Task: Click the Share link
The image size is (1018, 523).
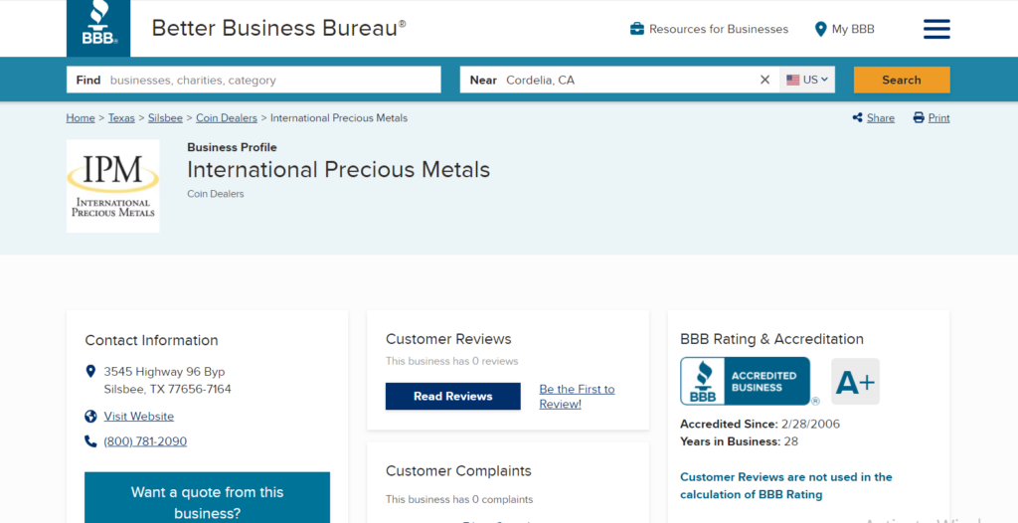Action: (881, 117)
